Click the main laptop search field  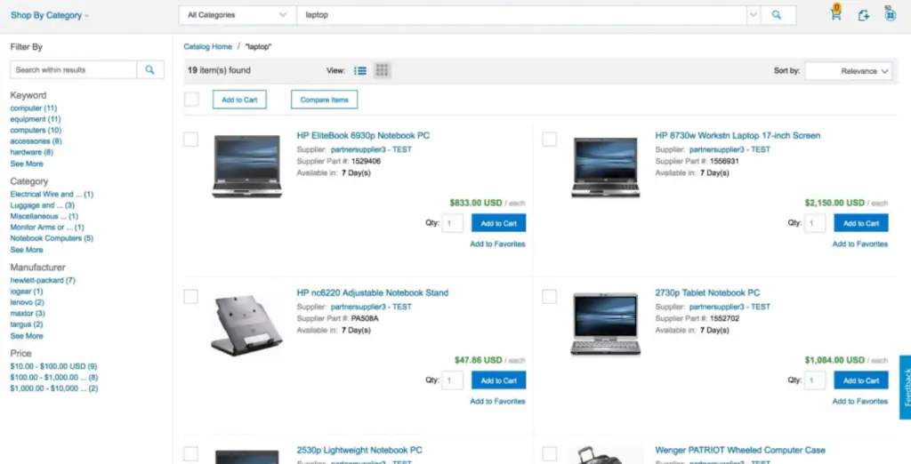point(521,15)
